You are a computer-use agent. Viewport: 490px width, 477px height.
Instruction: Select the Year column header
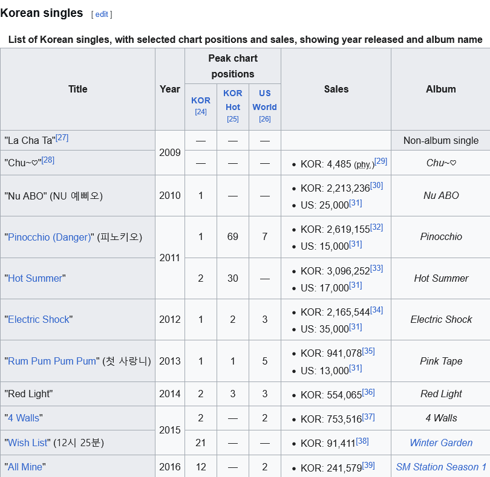[170, 89]
